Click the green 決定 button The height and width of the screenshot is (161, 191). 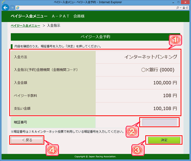(x=164, y=140)
